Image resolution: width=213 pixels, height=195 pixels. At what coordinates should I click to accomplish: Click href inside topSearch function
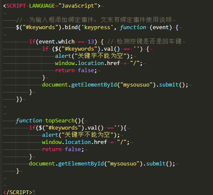(101, 142)
